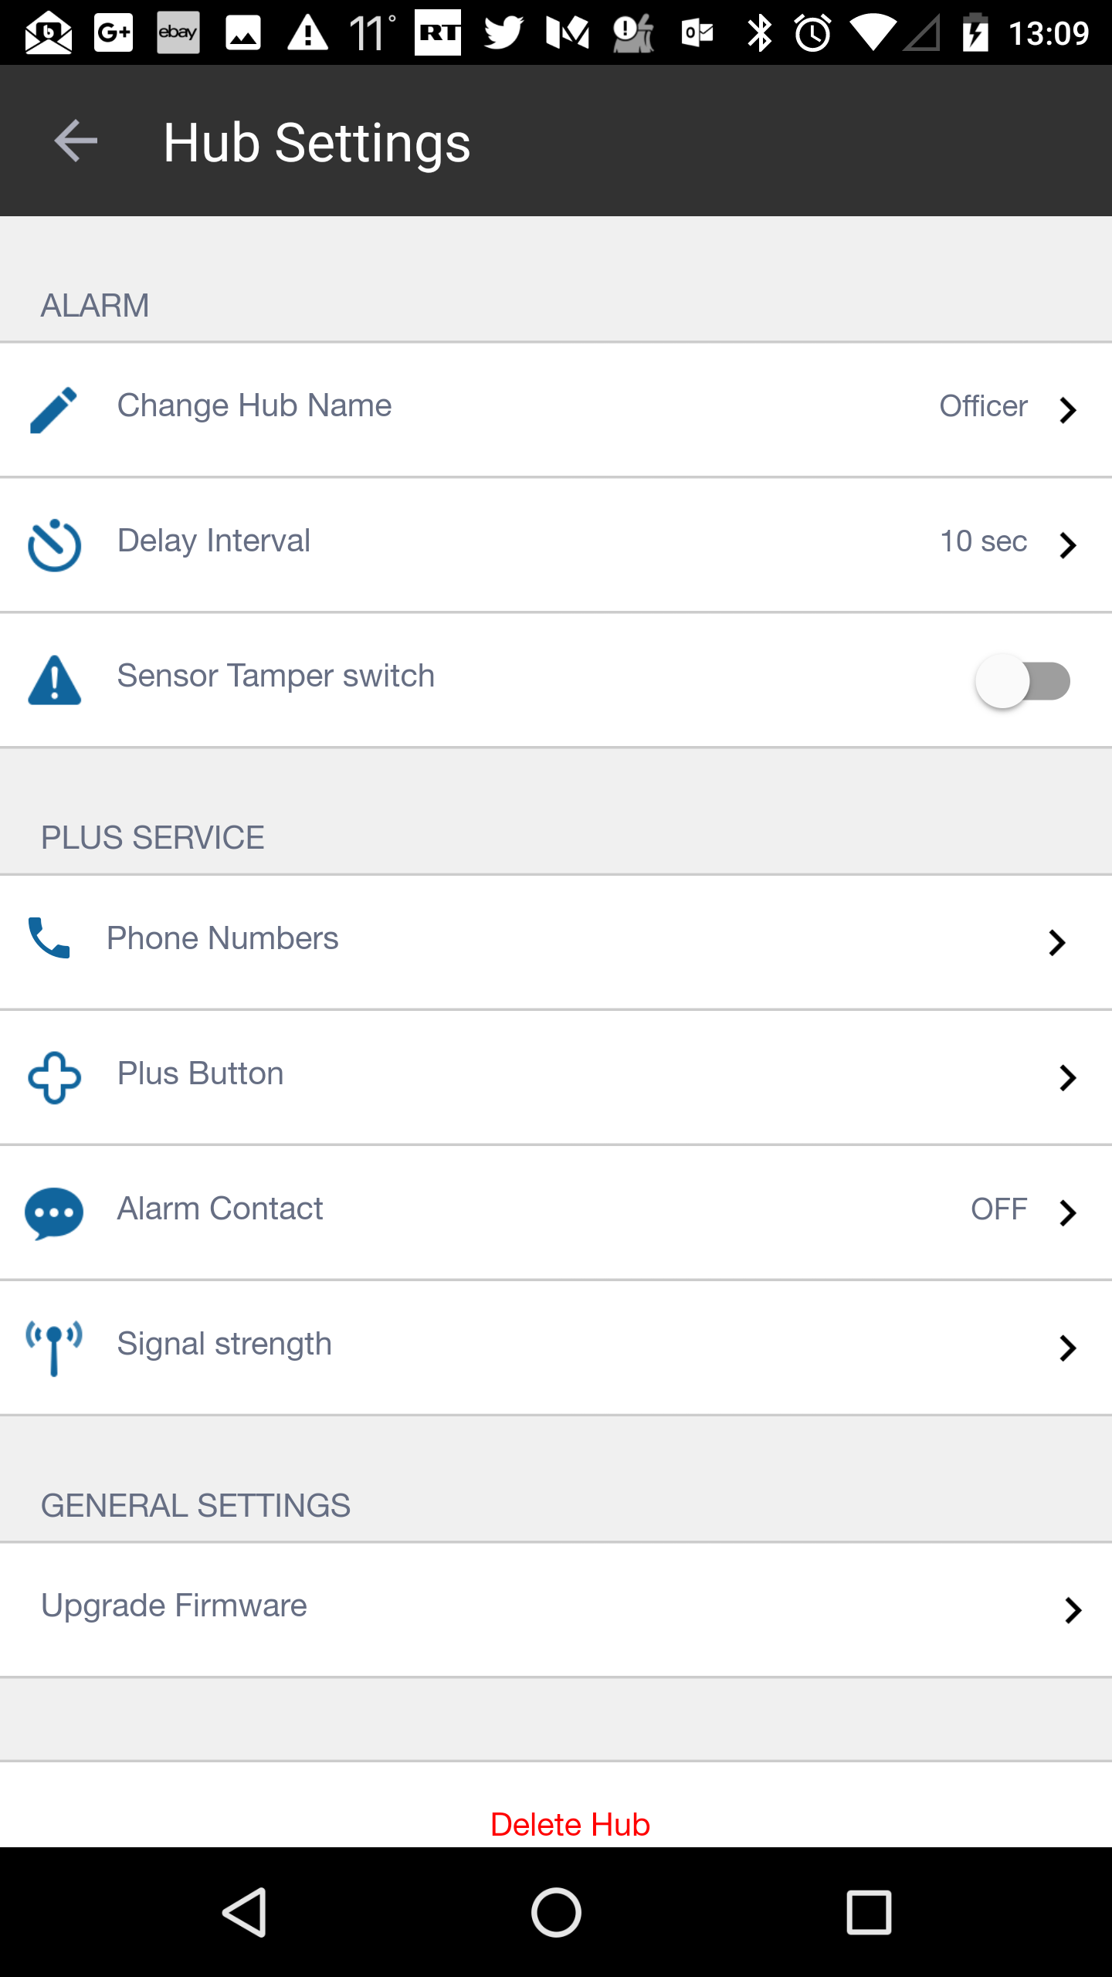Open Delay Interval options via chevron
1112x1977 pixels.
click(x=1068, y=545)
